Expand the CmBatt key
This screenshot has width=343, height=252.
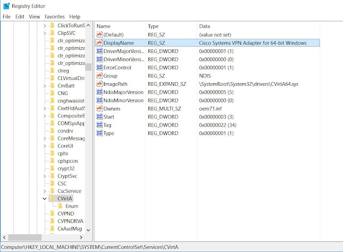(x=44, y=86)
